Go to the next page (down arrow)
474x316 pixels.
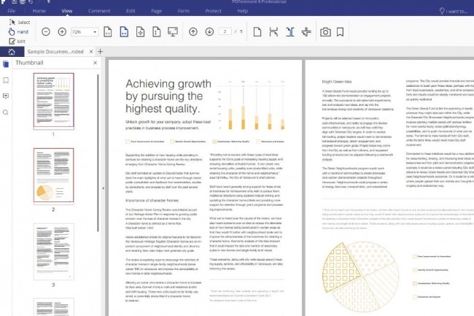pyautogui.click(x=209, y=31)
